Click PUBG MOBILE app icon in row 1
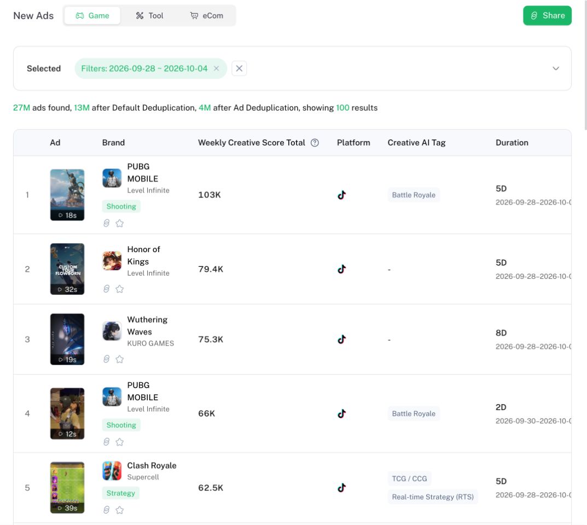This screenshot has width=587, height=525. coord(112,178)
